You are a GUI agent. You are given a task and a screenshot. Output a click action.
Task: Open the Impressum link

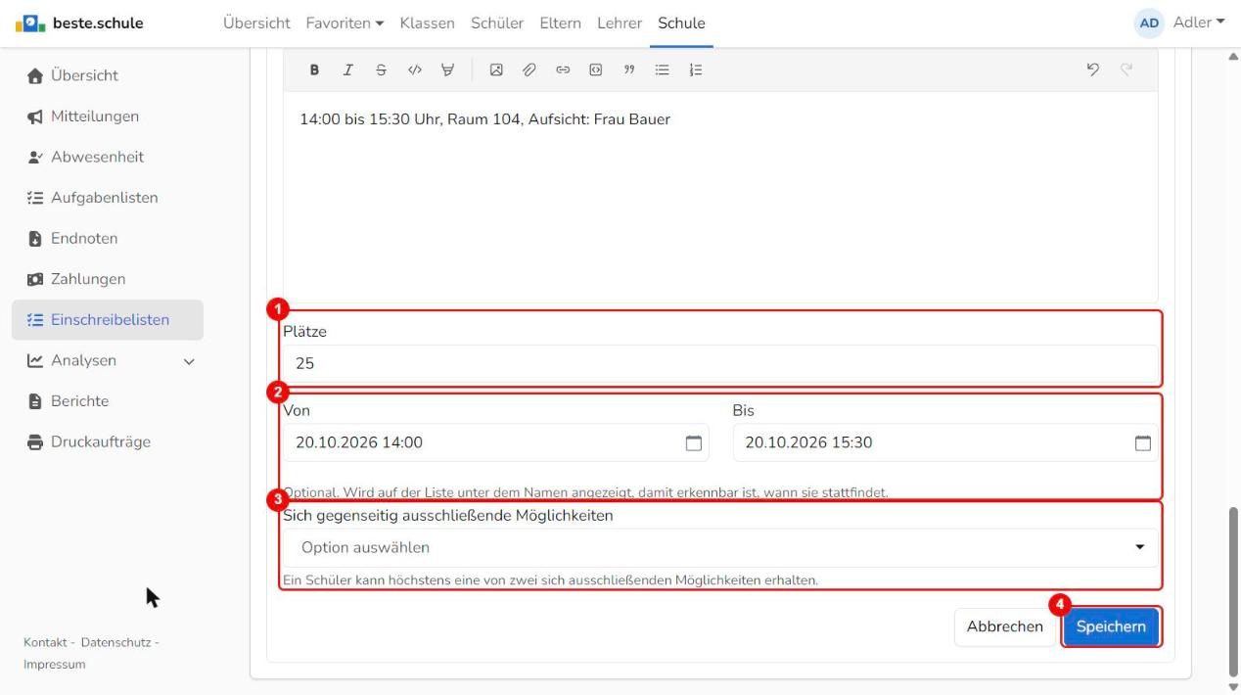(x=55, y=665)
